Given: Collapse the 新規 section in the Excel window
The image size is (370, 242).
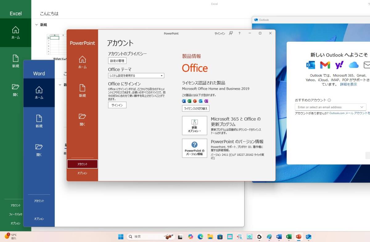Looking at the screenshot, I should (x=37, y=25).
